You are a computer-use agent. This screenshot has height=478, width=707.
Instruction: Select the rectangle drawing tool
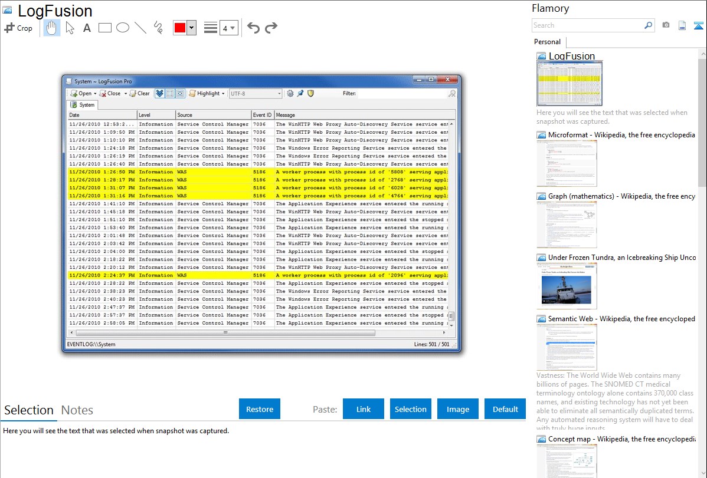104,28
